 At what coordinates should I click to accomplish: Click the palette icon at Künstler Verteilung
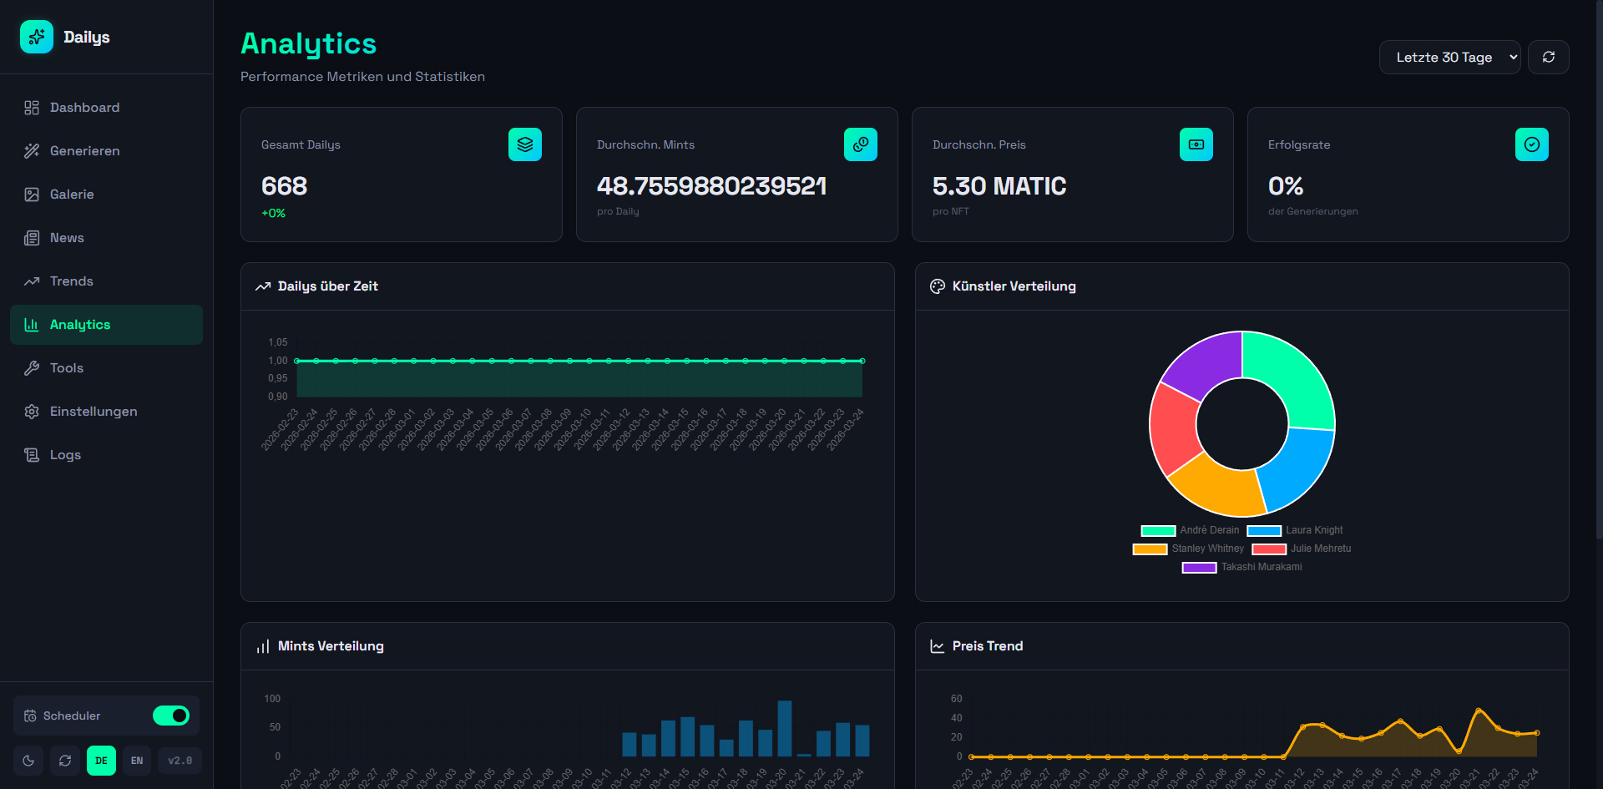(938, 286)
